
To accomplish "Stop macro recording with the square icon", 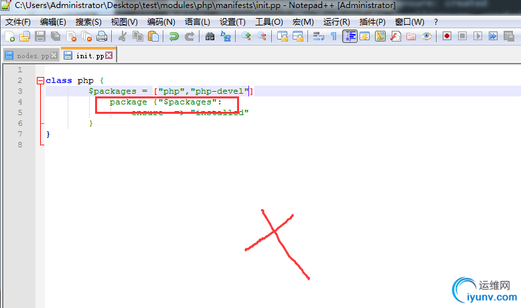I will pyautogui.click(x=462, y=36).
